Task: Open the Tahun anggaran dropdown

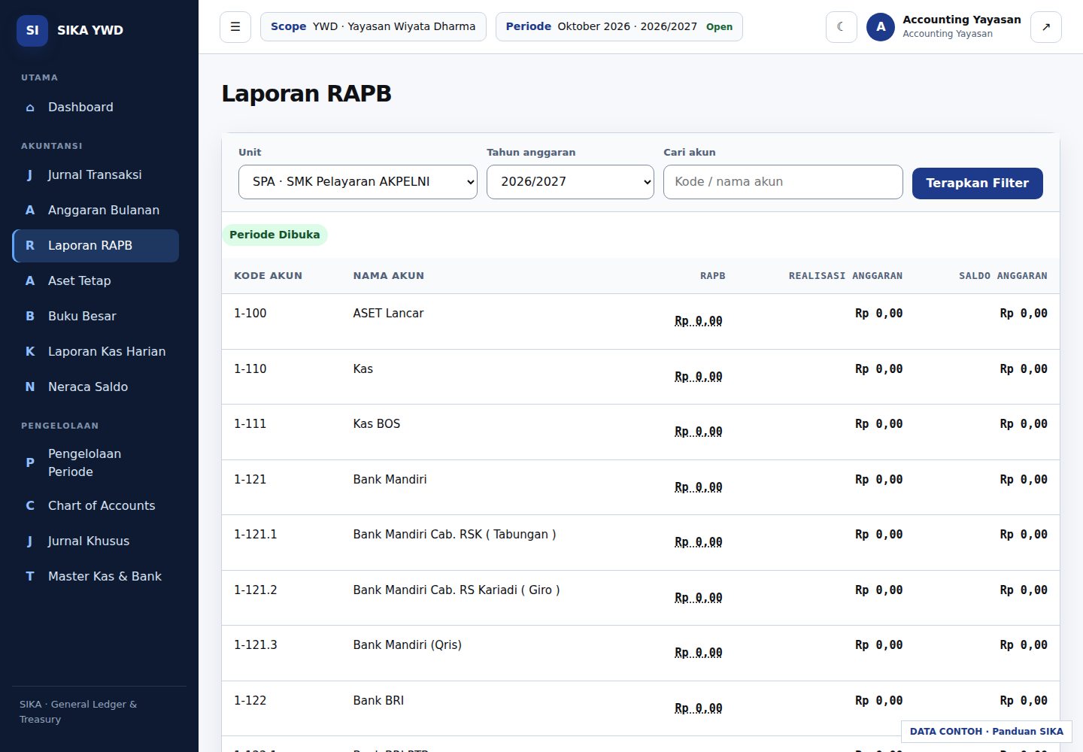Action: pyautogui.click(x=570, y=182)
